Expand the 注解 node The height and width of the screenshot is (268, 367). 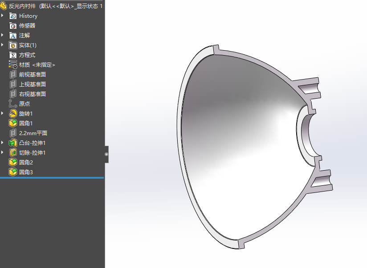coord(3,35)
